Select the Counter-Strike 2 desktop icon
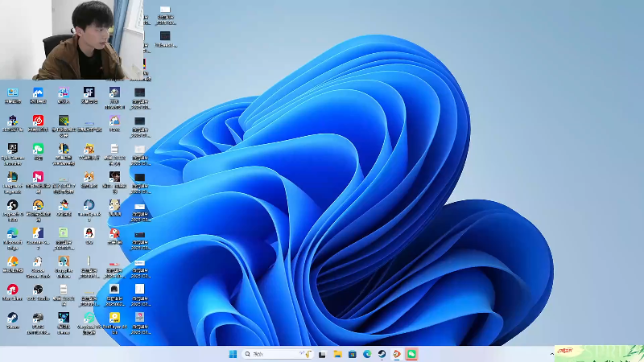644x362 pixels. click(x=38, y=234)
